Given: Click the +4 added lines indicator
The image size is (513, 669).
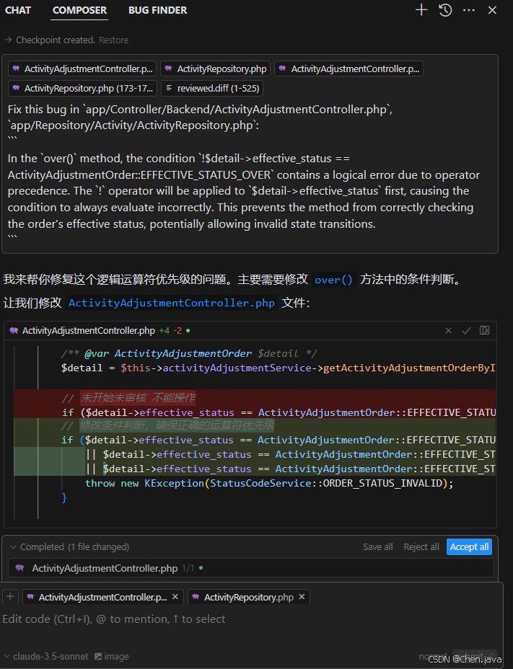Looking at the screenshot, I should [x=165, y=331].
